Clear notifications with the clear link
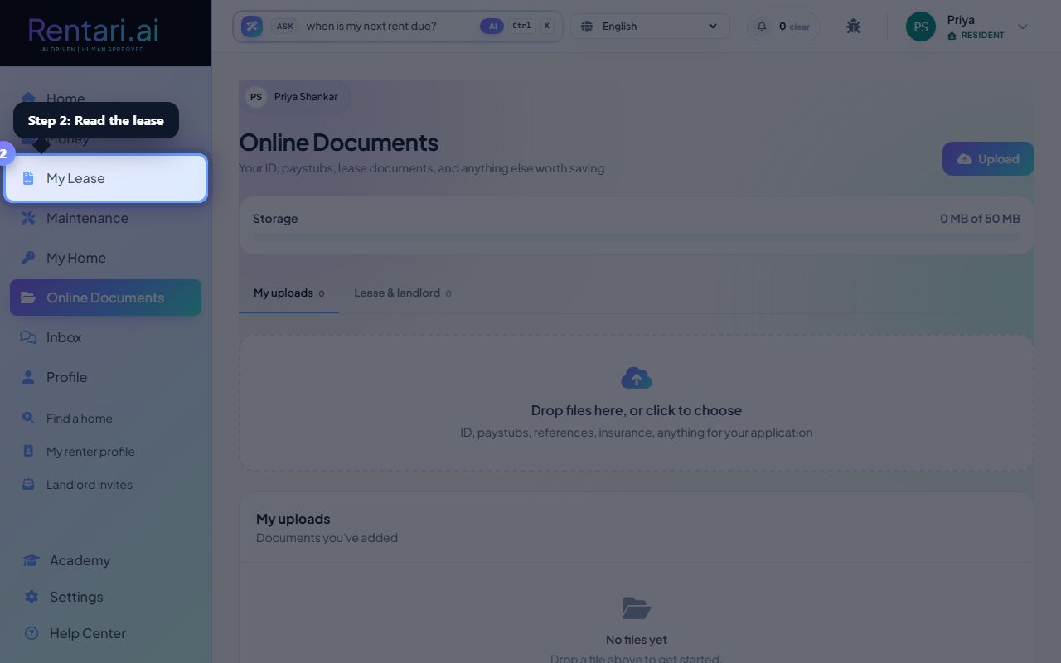Screen dimensions: 1061x663 point(800,27)
